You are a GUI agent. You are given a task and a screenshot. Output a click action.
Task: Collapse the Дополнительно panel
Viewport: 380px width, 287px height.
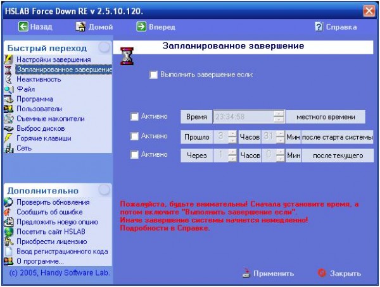[x=104, y=190]
